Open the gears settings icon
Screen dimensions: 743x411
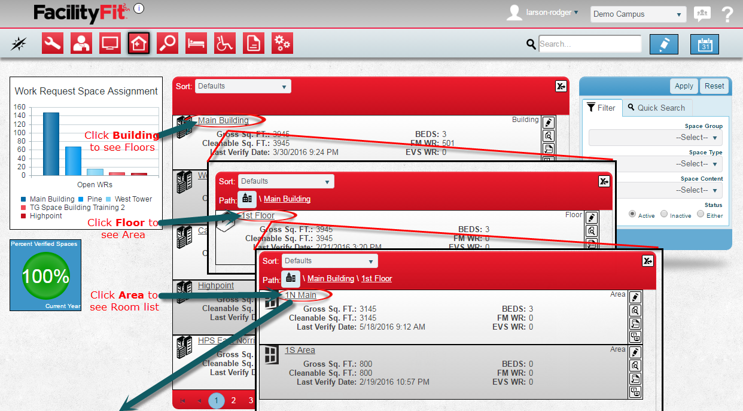point(282,43)
